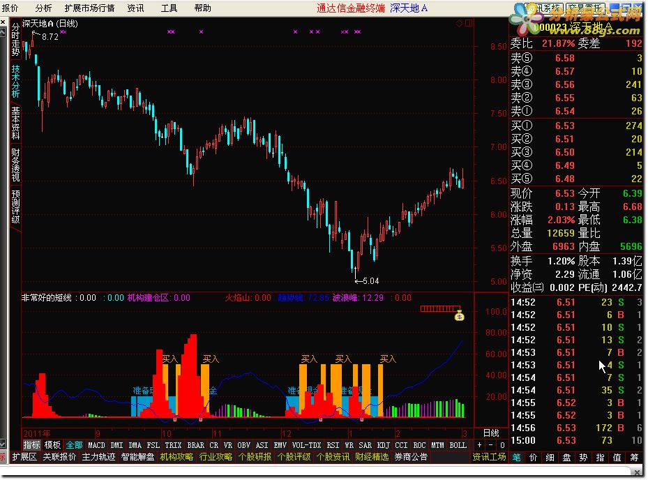Click the 0 reset button
Screen dimensions: 648x480
[x=502, y=445]
